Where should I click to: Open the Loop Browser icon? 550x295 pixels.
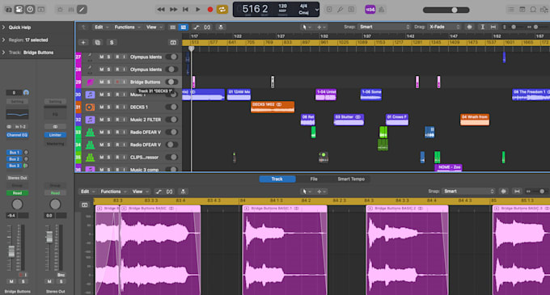click(533, 10)
